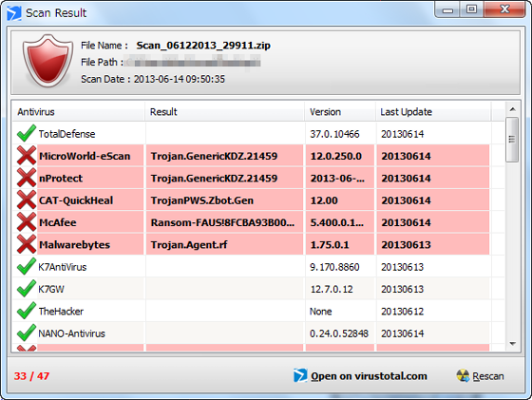This screenshot has width=532, height=400.
Task: Close the Scan Result window
Action: [504, 10]
